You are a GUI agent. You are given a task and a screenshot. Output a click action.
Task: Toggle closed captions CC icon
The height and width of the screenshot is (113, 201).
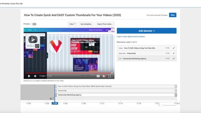(98, 76)
